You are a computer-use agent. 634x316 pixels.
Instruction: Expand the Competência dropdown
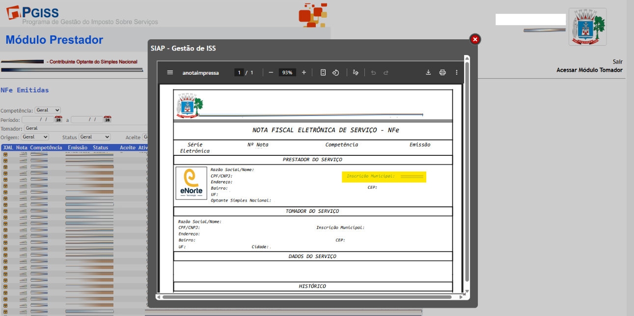[x=48, y=111]
